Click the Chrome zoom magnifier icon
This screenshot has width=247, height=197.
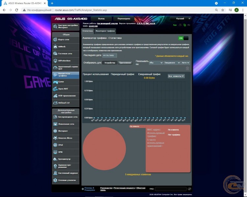(x=216, y=10)
